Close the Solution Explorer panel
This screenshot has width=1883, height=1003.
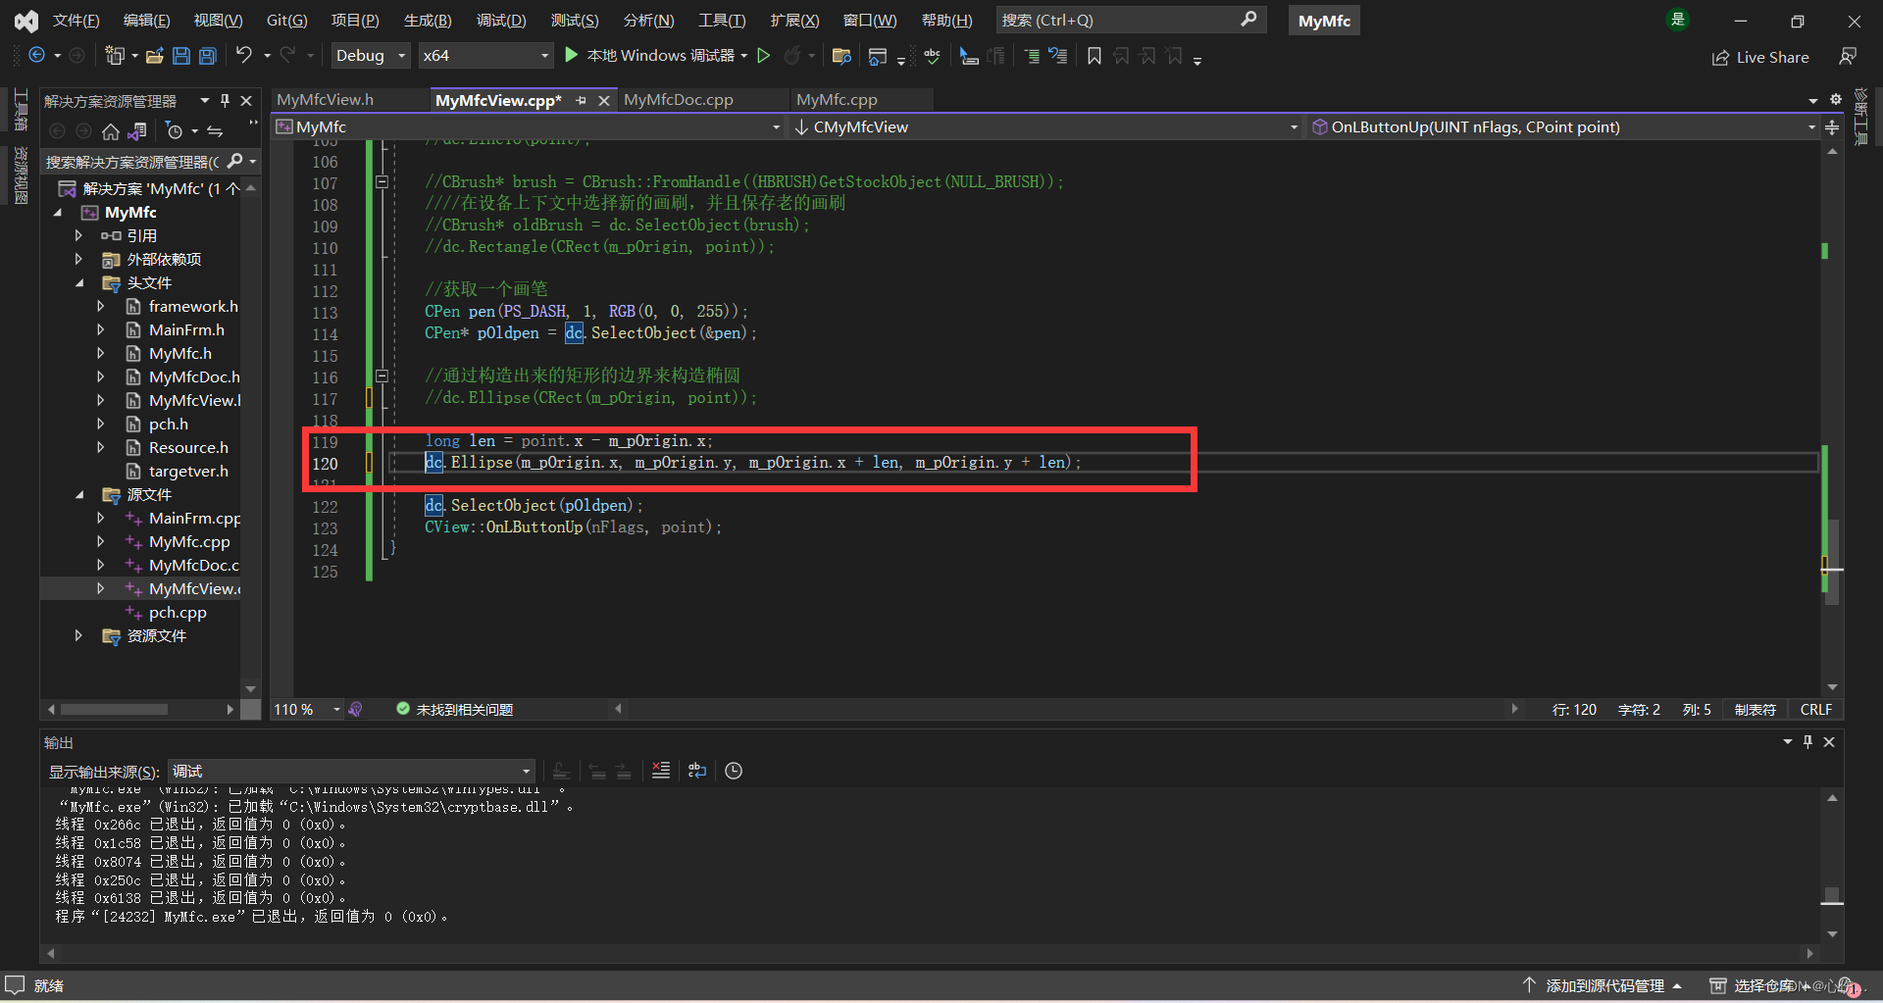(247, 100)
